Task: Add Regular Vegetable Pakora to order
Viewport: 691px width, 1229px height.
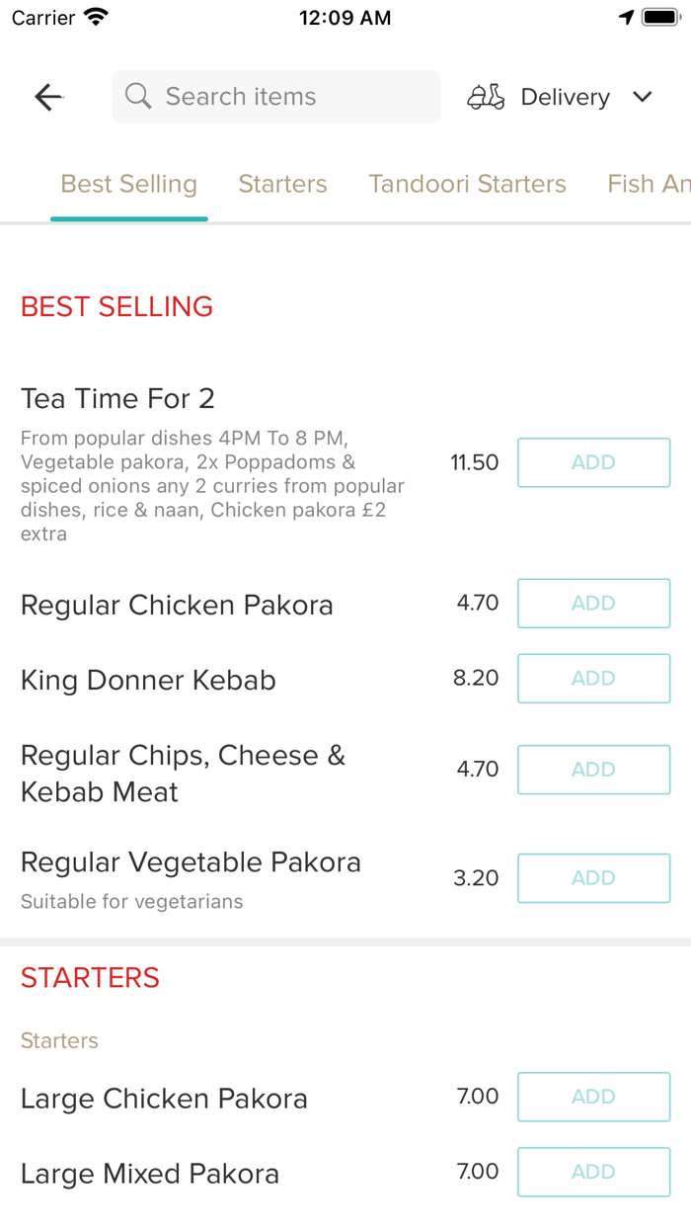Action: pyautogui.click(x=593, y=878)
